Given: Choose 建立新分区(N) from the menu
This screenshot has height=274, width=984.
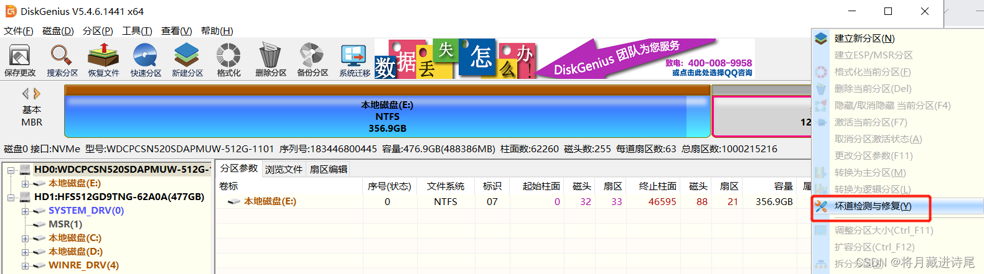Looking at the screenshot, I should [865, 39].
